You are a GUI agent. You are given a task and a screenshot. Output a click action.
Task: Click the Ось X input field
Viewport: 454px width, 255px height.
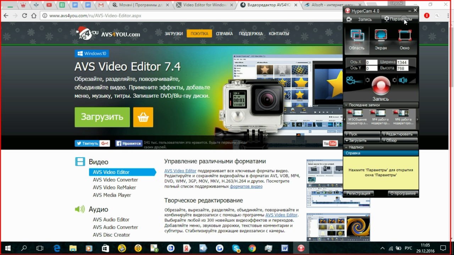point(371,62)
